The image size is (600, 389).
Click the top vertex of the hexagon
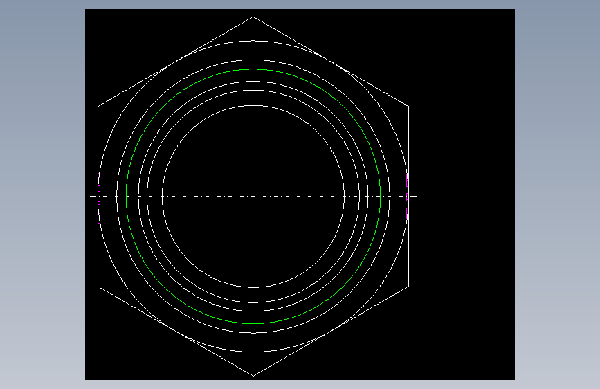(x=253, y=17)
